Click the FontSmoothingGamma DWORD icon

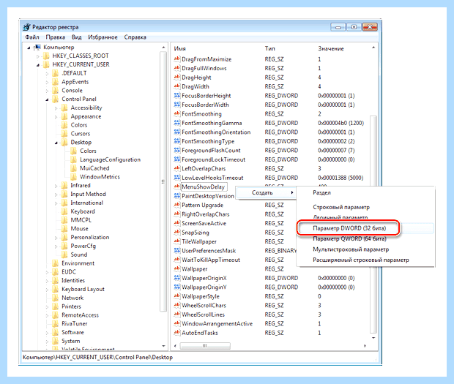click(x=177, y=123)
